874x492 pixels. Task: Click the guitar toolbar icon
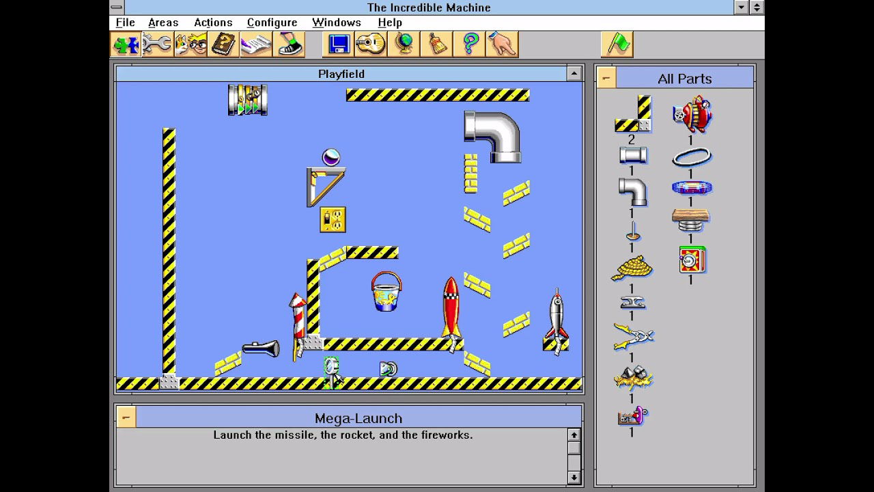[x=371, y=44]
